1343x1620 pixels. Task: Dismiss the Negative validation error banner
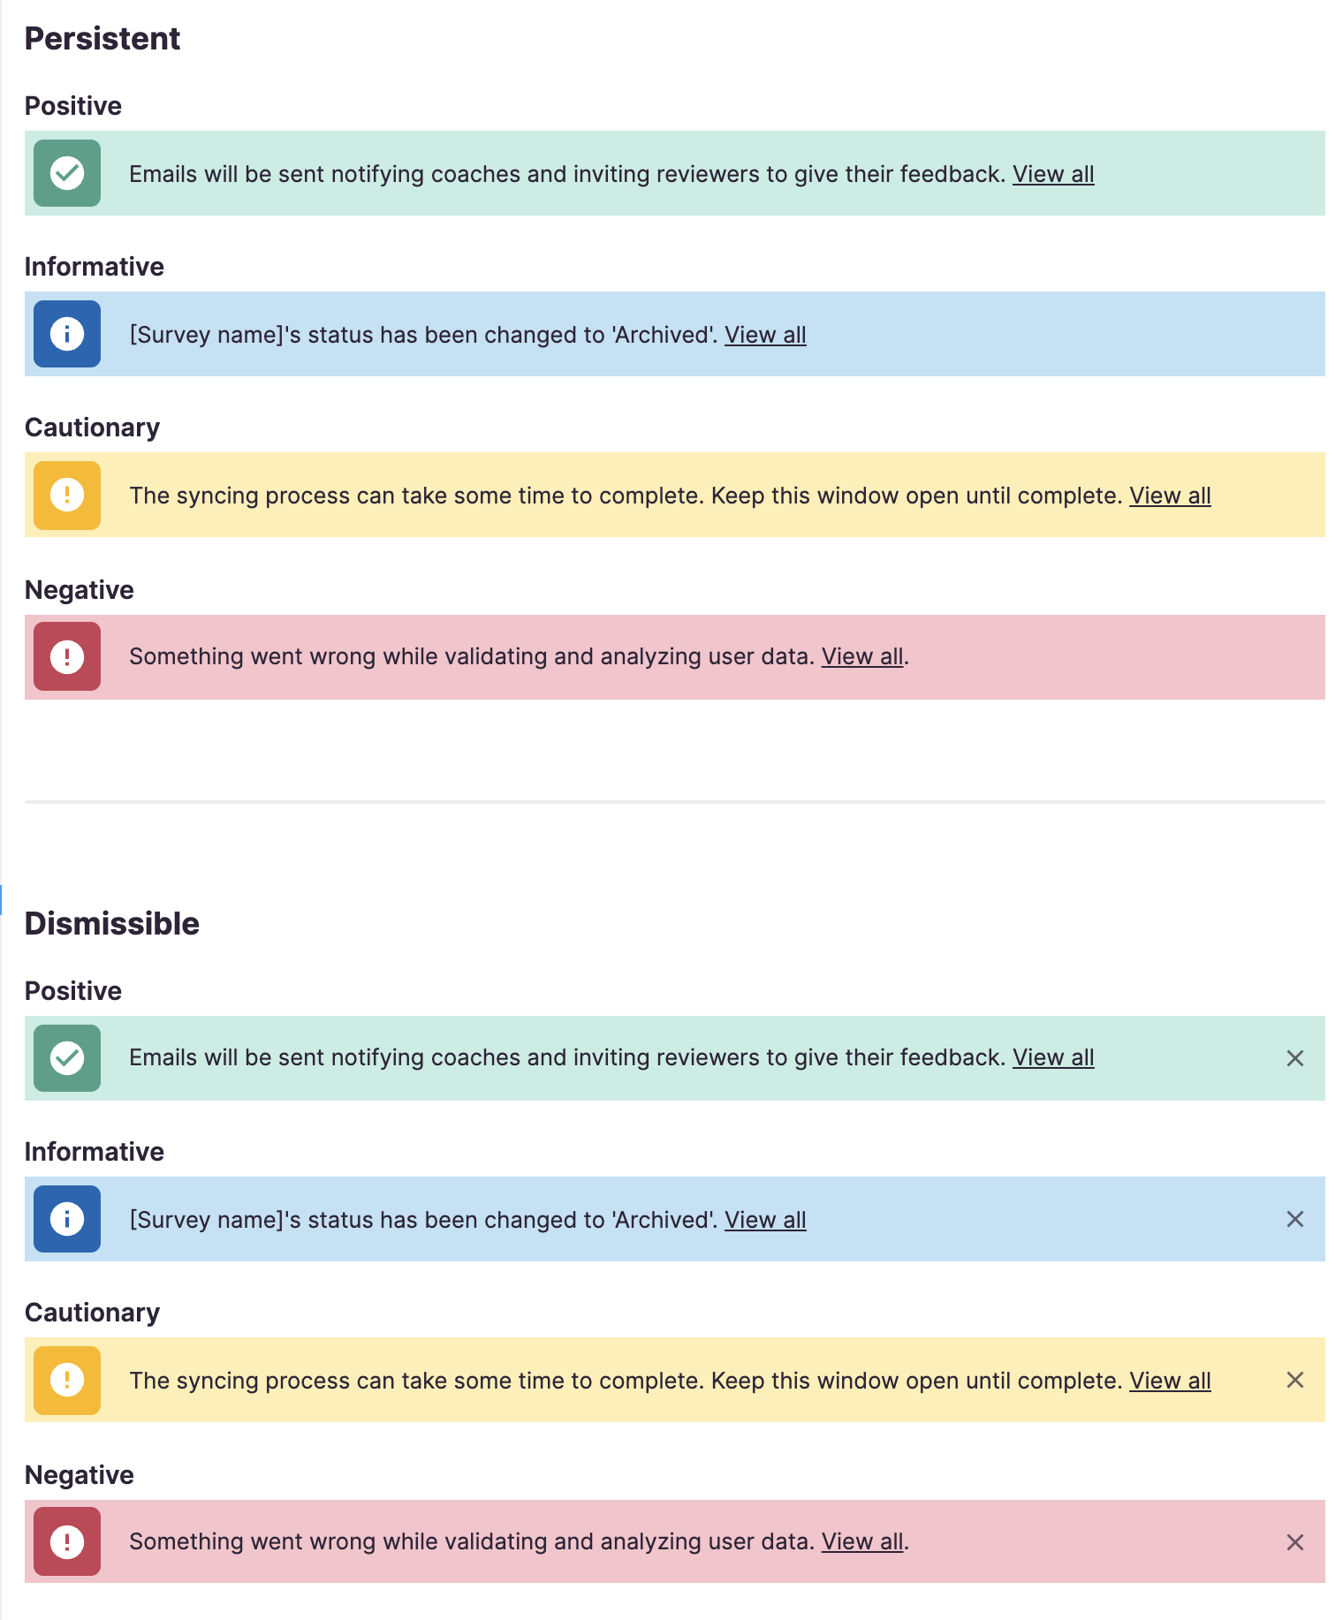pyautogui.click(x=1295, y=1541)
